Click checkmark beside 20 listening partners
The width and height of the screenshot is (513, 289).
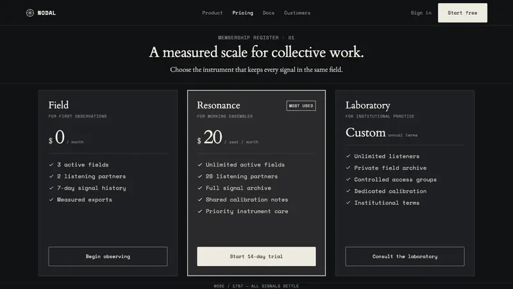(199, 176)
